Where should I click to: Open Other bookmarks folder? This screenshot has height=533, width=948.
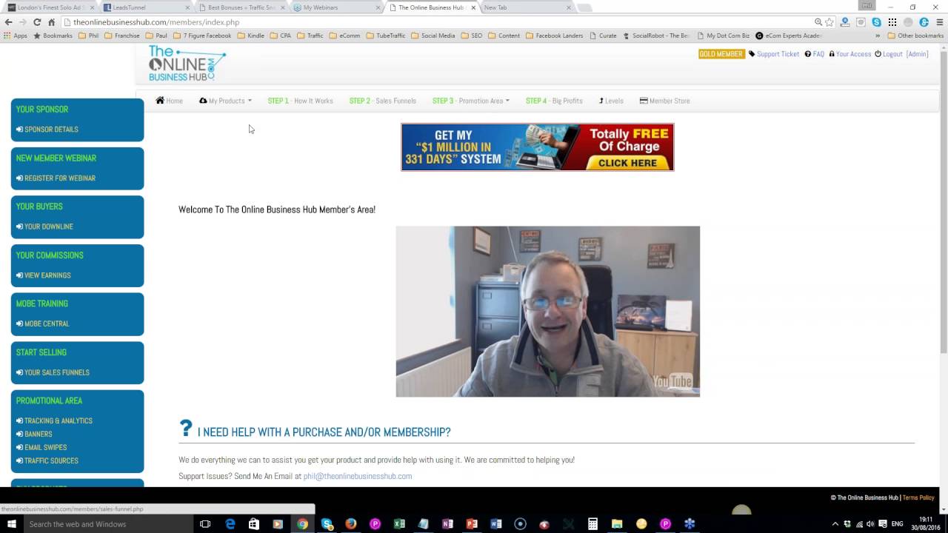[x=915, y=36]
